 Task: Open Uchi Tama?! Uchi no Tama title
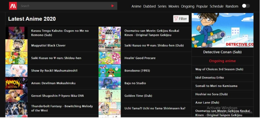tap(155, 108)
